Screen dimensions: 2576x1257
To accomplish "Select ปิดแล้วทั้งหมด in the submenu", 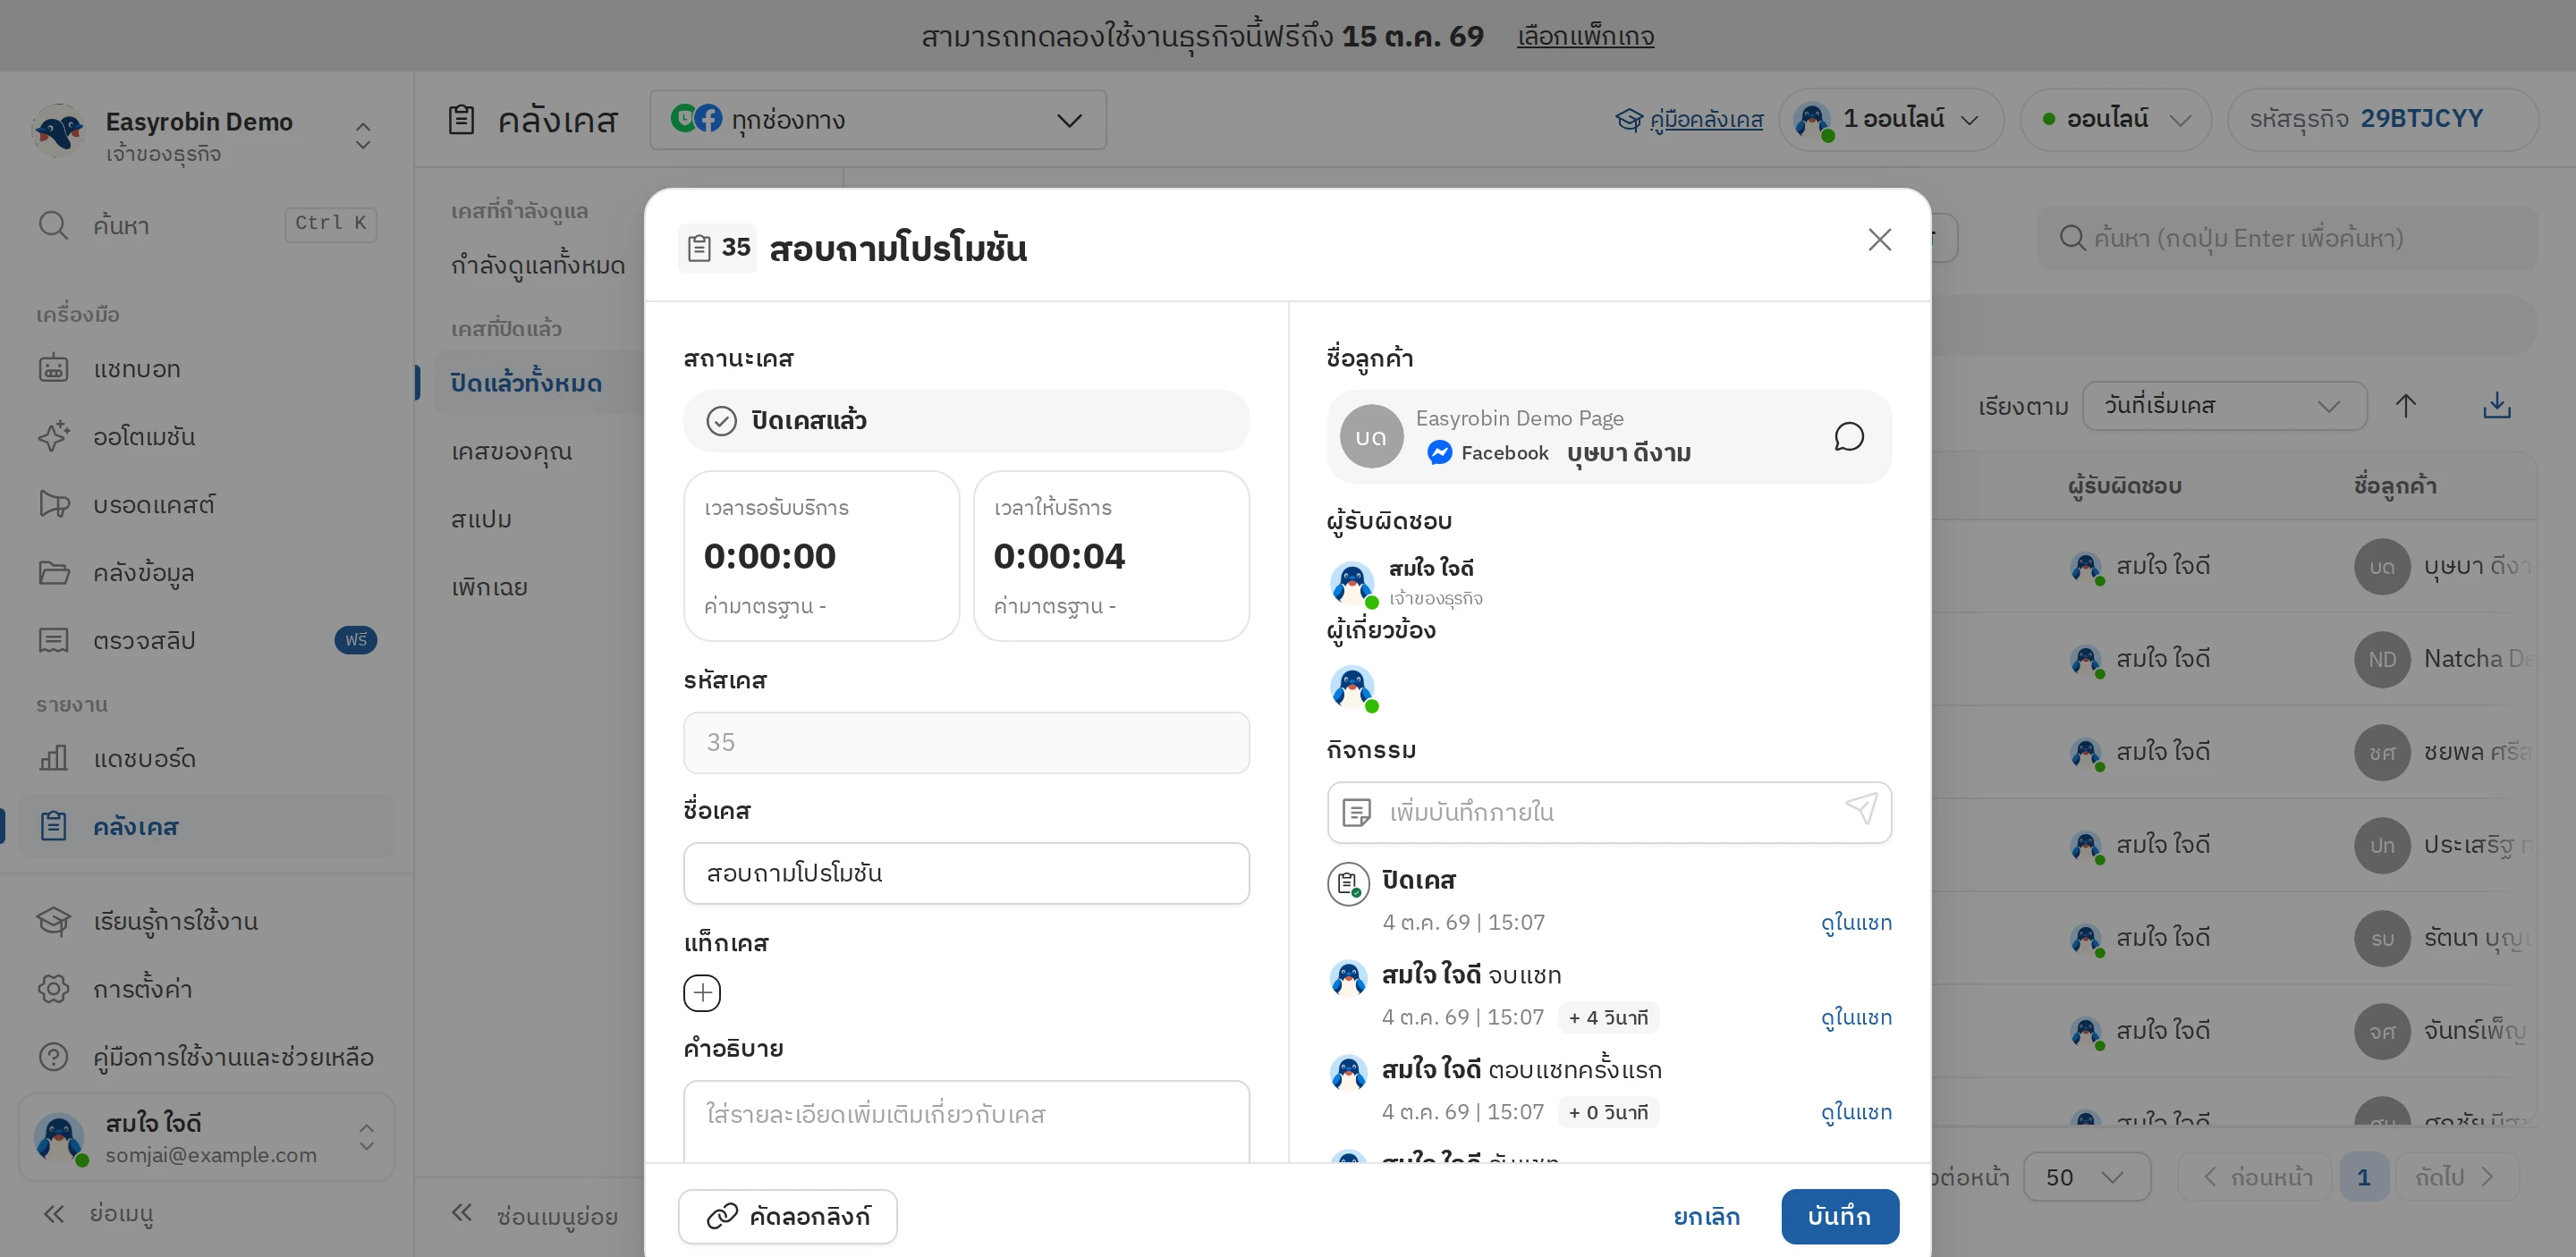I will click(538, 383).
